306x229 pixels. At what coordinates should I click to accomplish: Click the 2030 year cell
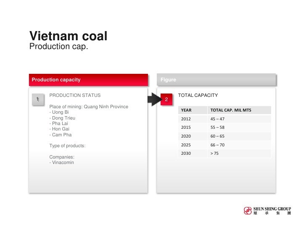click(x=193, y=154)
